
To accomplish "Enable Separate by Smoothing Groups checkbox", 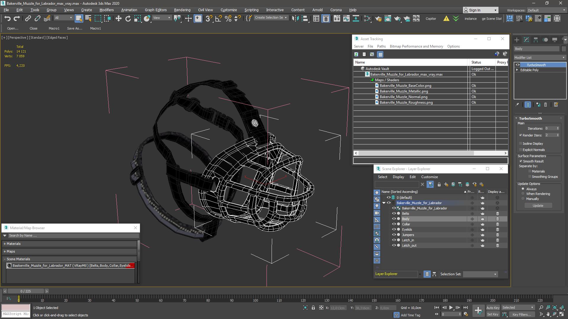I will point(530,177).
